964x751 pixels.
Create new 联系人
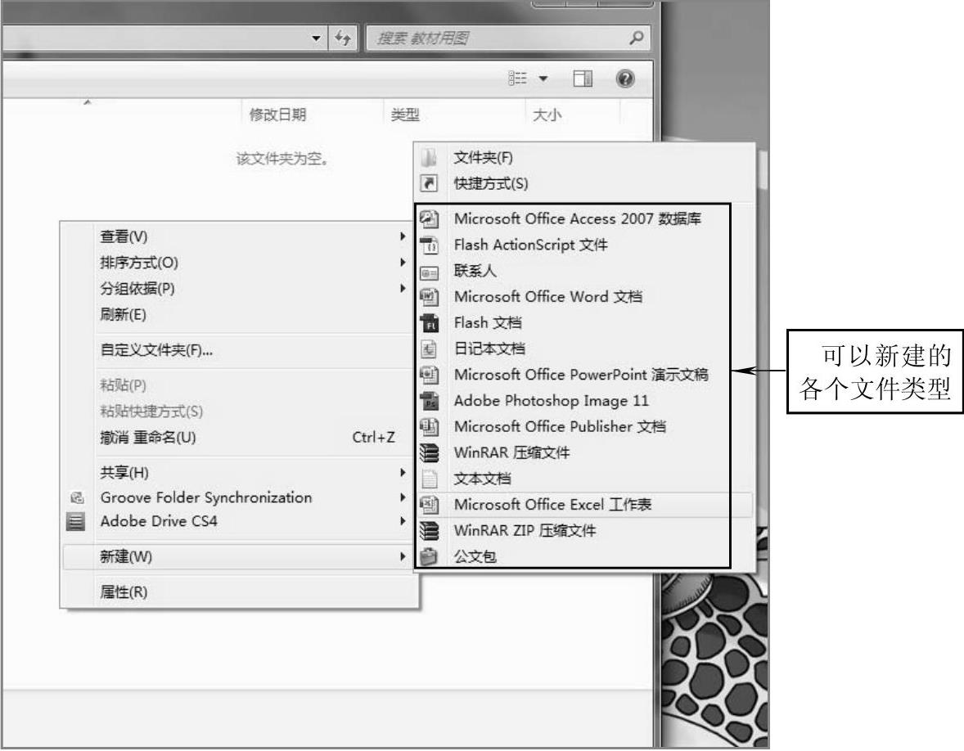(x=584, y=271)
